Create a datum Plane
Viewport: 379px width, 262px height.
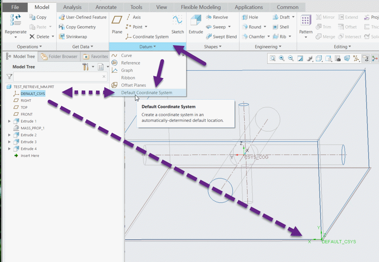click(x=116, y=25)
